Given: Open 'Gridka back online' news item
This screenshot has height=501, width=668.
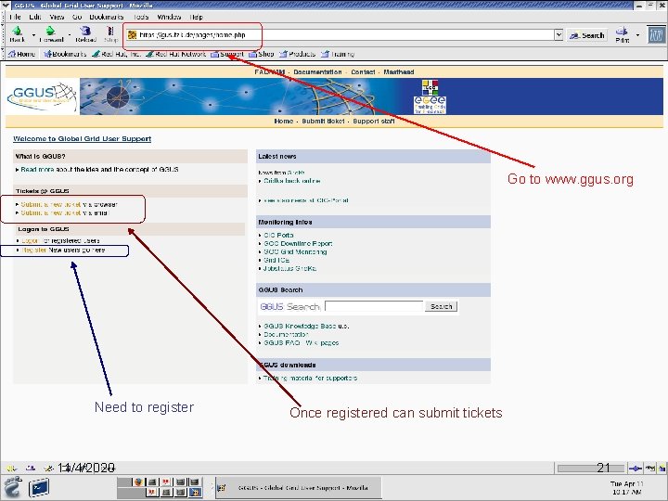Looking at the screenshot, I should (292, 181).
